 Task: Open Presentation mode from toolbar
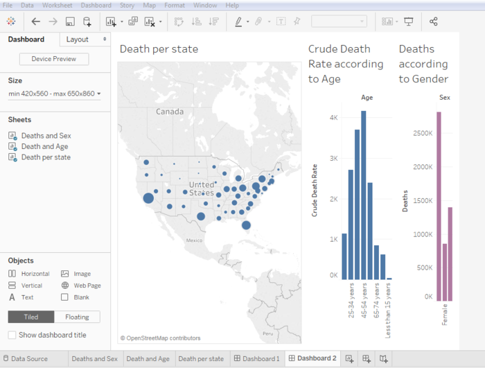click(x=408, y=21)
